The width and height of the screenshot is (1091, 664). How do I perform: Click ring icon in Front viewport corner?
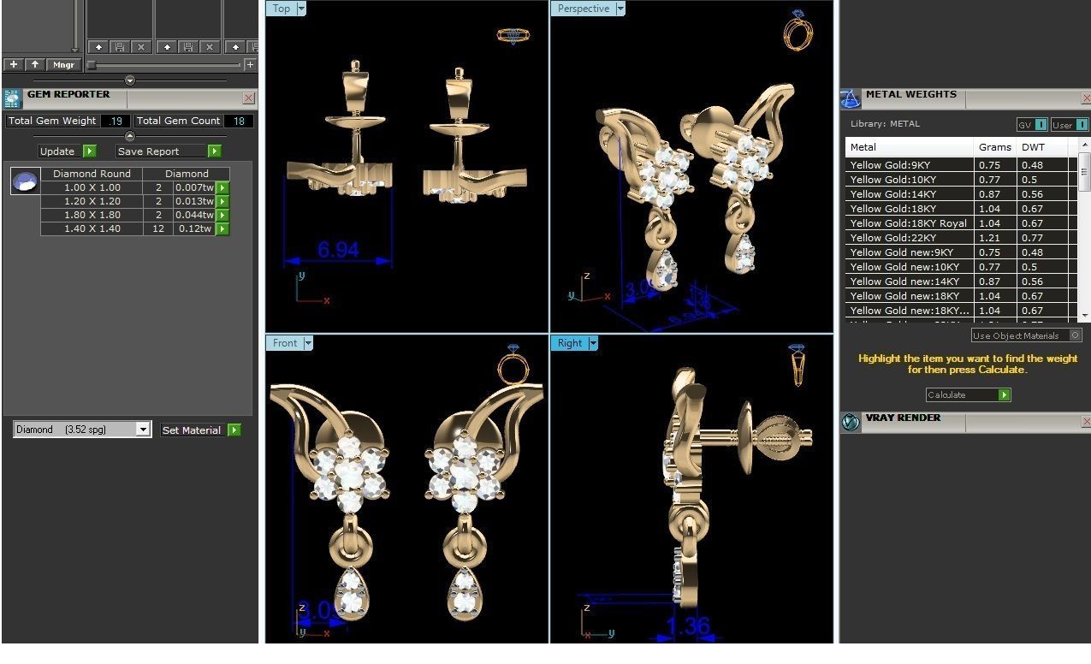(513, 365)
